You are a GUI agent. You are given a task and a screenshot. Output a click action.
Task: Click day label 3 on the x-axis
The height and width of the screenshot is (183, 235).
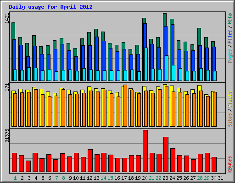pyautogui.click(x=29, y=178)
